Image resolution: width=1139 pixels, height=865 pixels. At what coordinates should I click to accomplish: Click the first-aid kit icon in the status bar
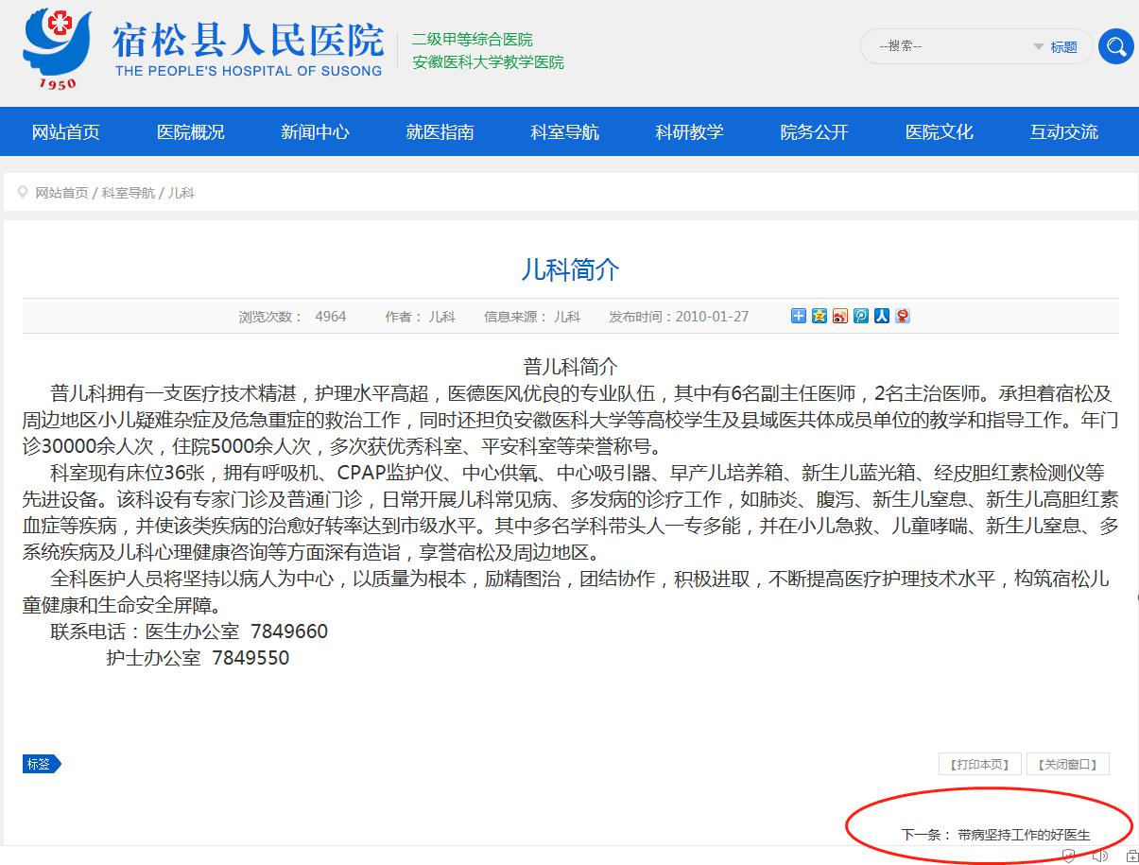(x=1132, y=856)
